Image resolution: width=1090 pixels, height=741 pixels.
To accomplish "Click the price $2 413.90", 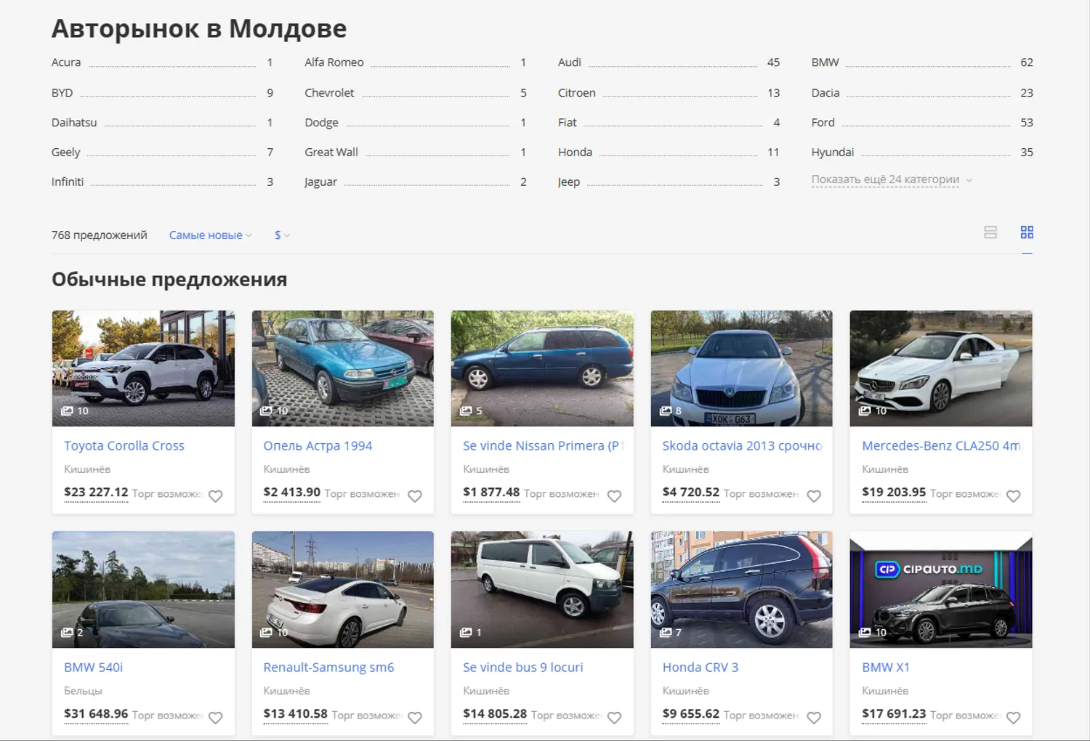I will (291, 493).
